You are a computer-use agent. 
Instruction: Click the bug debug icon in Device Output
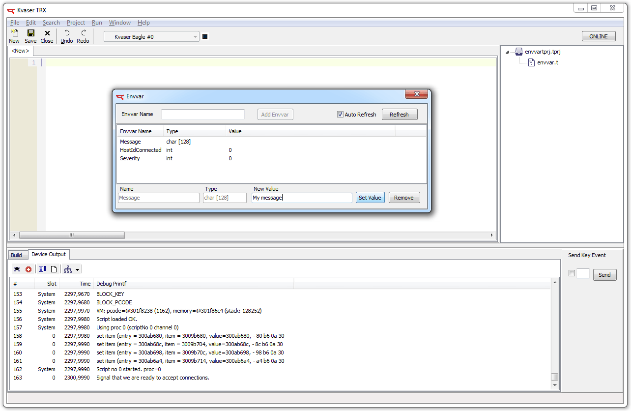tap(17, 269)
